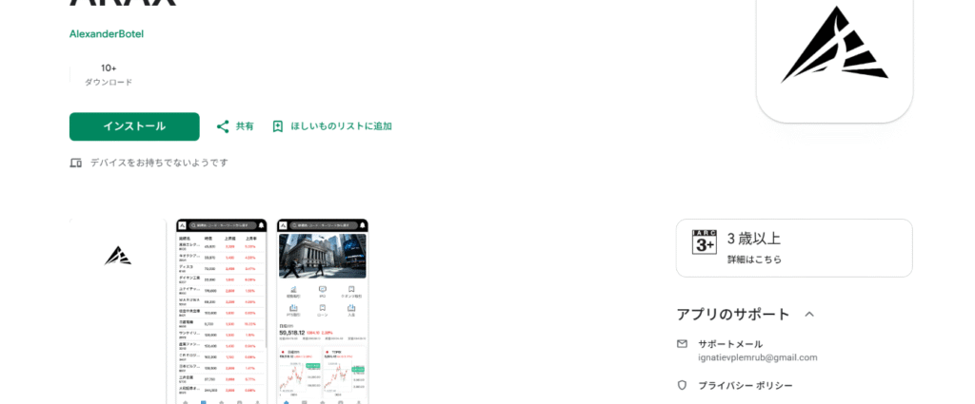Click the bookmark icon for ほしいものリストに追加
This screenshot has width=975, height=404.
(x=278, y=126)
